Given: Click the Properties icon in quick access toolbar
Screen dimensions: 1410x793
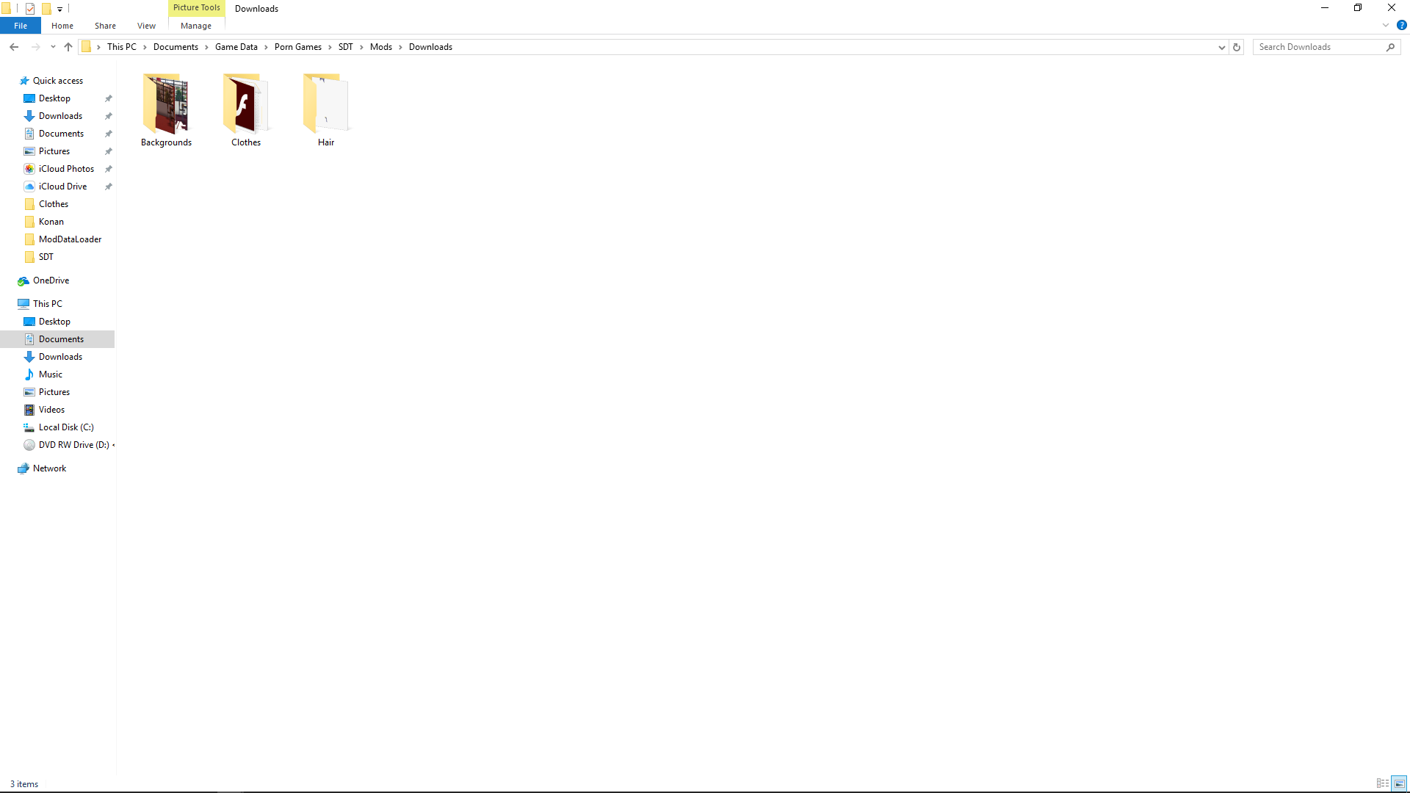Looking at the screenshot, I should click(x=30, y=9).
